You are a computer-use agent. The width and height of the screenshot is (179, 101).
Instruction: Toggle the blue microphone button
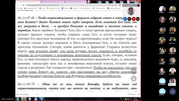point(125,19)
